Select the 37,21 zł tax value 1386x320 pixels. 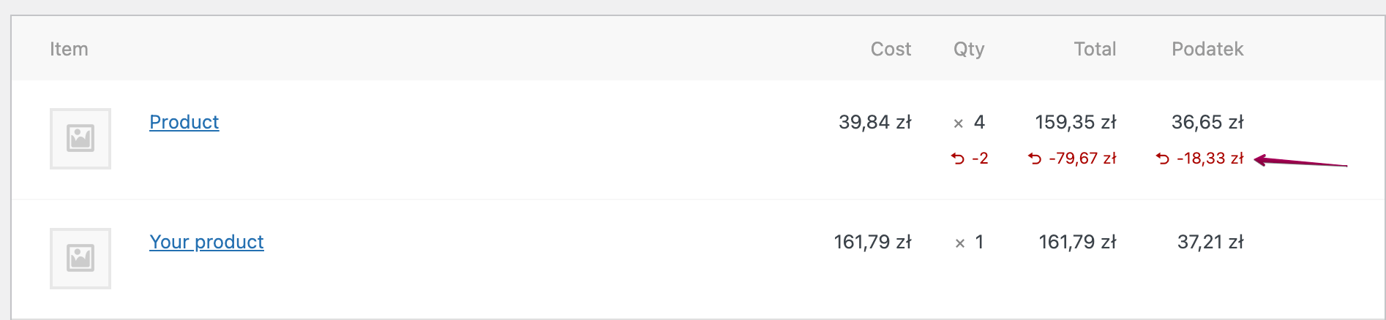pos(1210,242)
